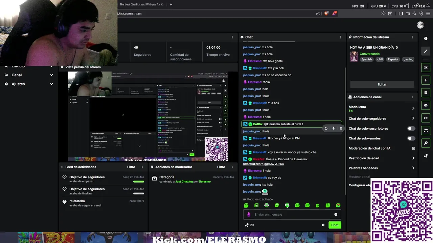This screenshot has width=433, height=243.
Task: Click the user profile avatar at top right
Action: tap(420, 25)
